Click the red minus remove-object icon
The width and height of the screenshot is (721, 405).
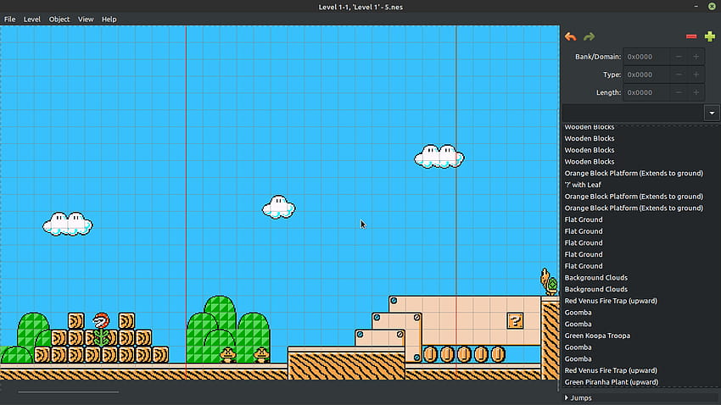coord(691,36)
